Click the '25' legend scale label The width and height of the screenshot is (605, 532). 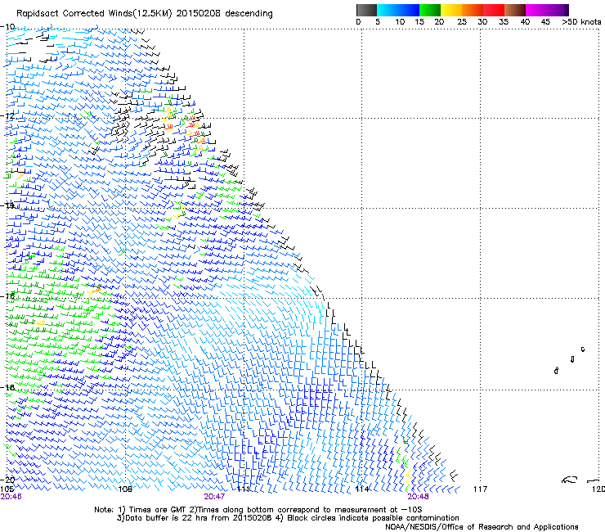point(462,22)
